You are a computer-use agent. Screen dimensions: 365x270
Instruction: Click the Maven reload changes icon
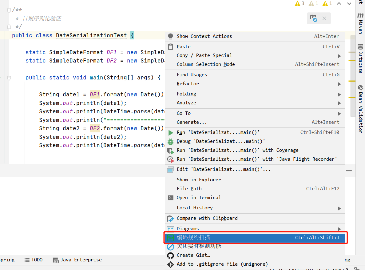pos(313,18)
